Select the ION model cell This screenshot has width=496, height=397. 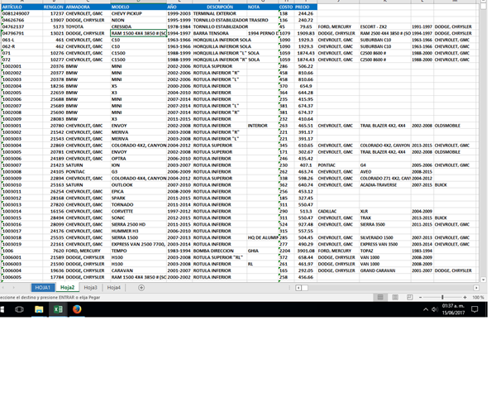(139, 165)
